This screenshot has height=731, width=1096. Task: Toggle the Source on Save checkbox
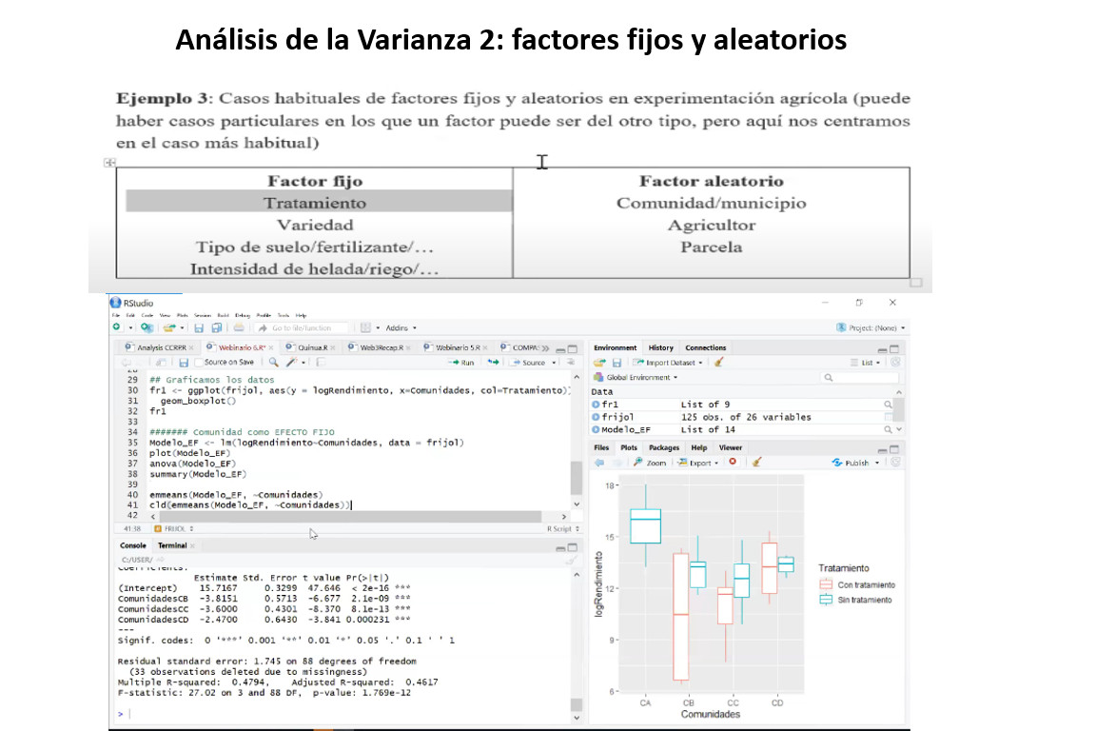click(198, 363)
